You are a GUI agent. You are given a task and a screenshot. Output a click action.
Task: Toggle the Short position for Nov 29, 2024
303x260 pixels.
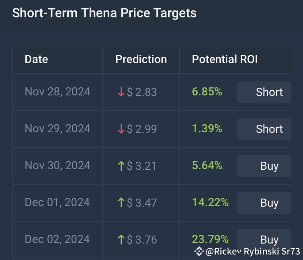[264, 129]
